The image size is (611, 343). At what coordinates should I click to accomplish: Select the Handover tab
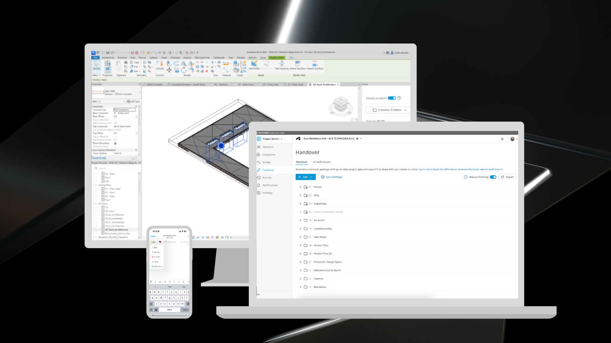[x=302, y=162]
